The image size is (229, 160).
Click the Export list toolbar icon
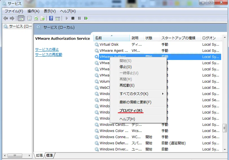pos(42,18)
